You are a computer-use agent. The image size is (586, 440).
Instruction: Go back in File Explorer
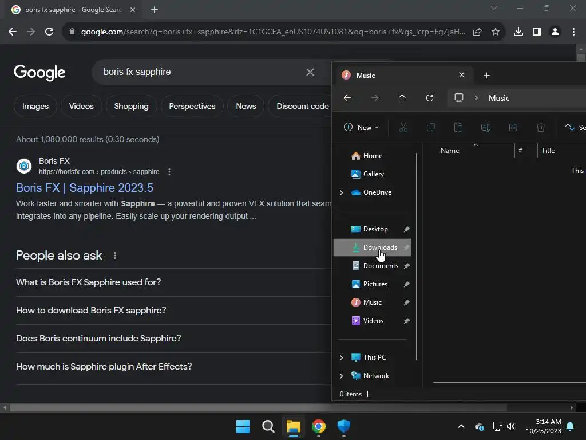[347, 98]
